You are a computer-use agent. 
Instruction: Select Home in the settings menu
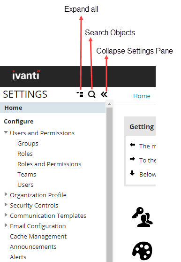(53, 108)
